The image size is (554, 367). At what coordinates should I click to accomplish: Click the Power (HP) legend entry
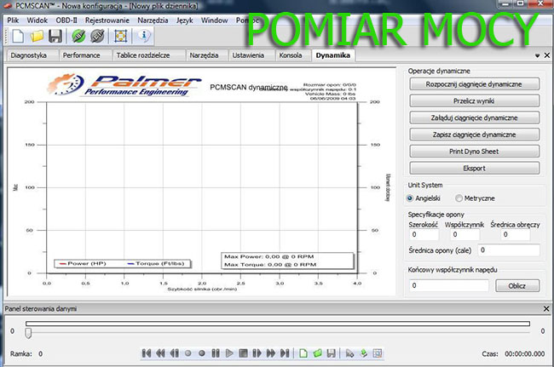click(83, 264)
